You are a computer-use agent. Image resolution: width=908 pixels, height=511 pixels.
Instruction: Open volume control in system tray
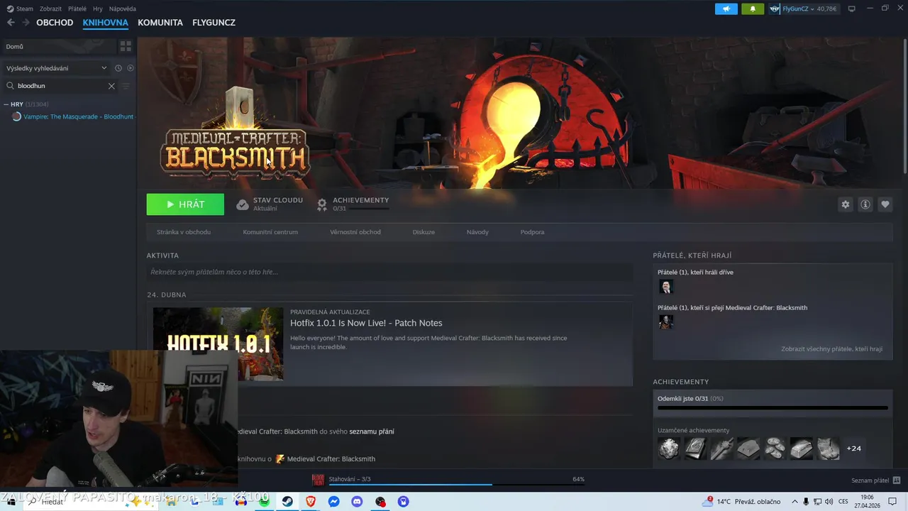(x=829, y=502)
